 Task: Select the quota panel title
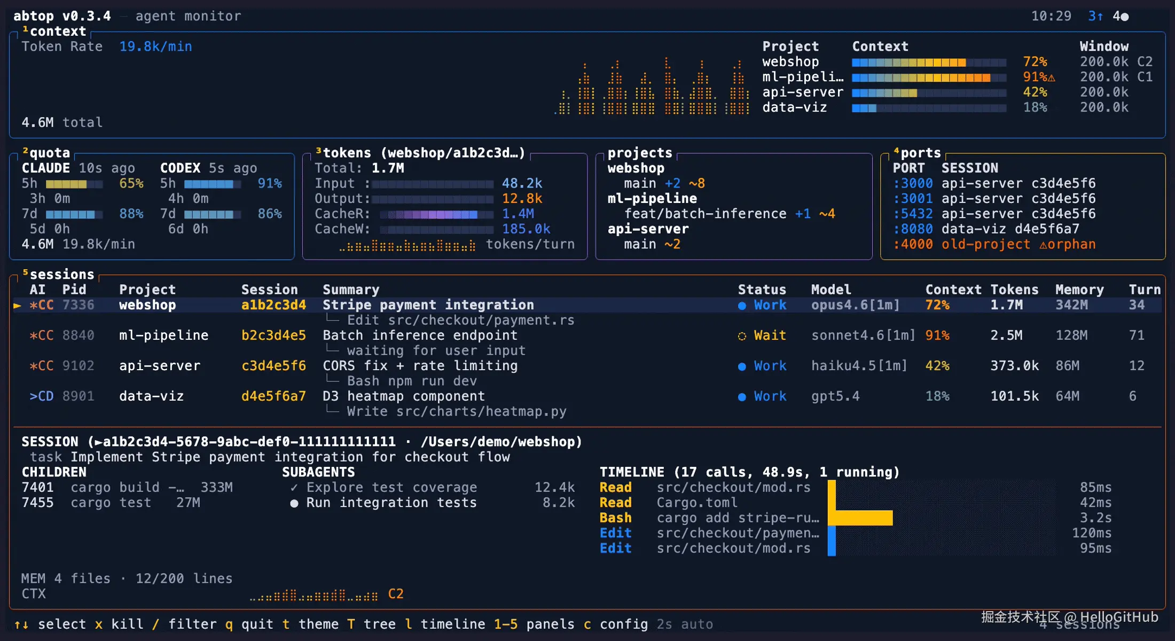(x=49, y=153)
